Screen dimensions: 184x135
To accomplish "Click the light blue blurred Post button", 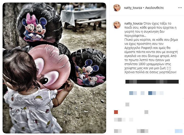I will pyautogui.click(x=178, y=131).
